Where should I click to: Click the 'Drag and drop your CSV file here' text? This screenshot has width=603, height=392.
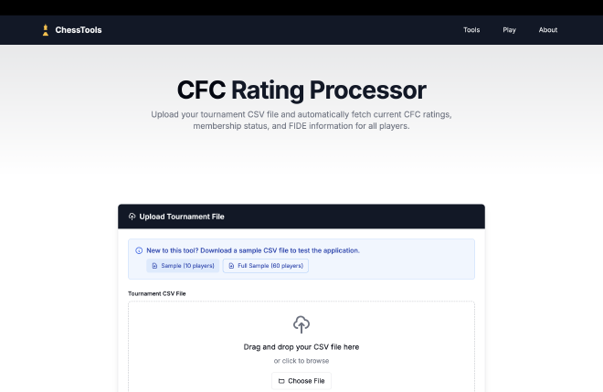[301, 347]
